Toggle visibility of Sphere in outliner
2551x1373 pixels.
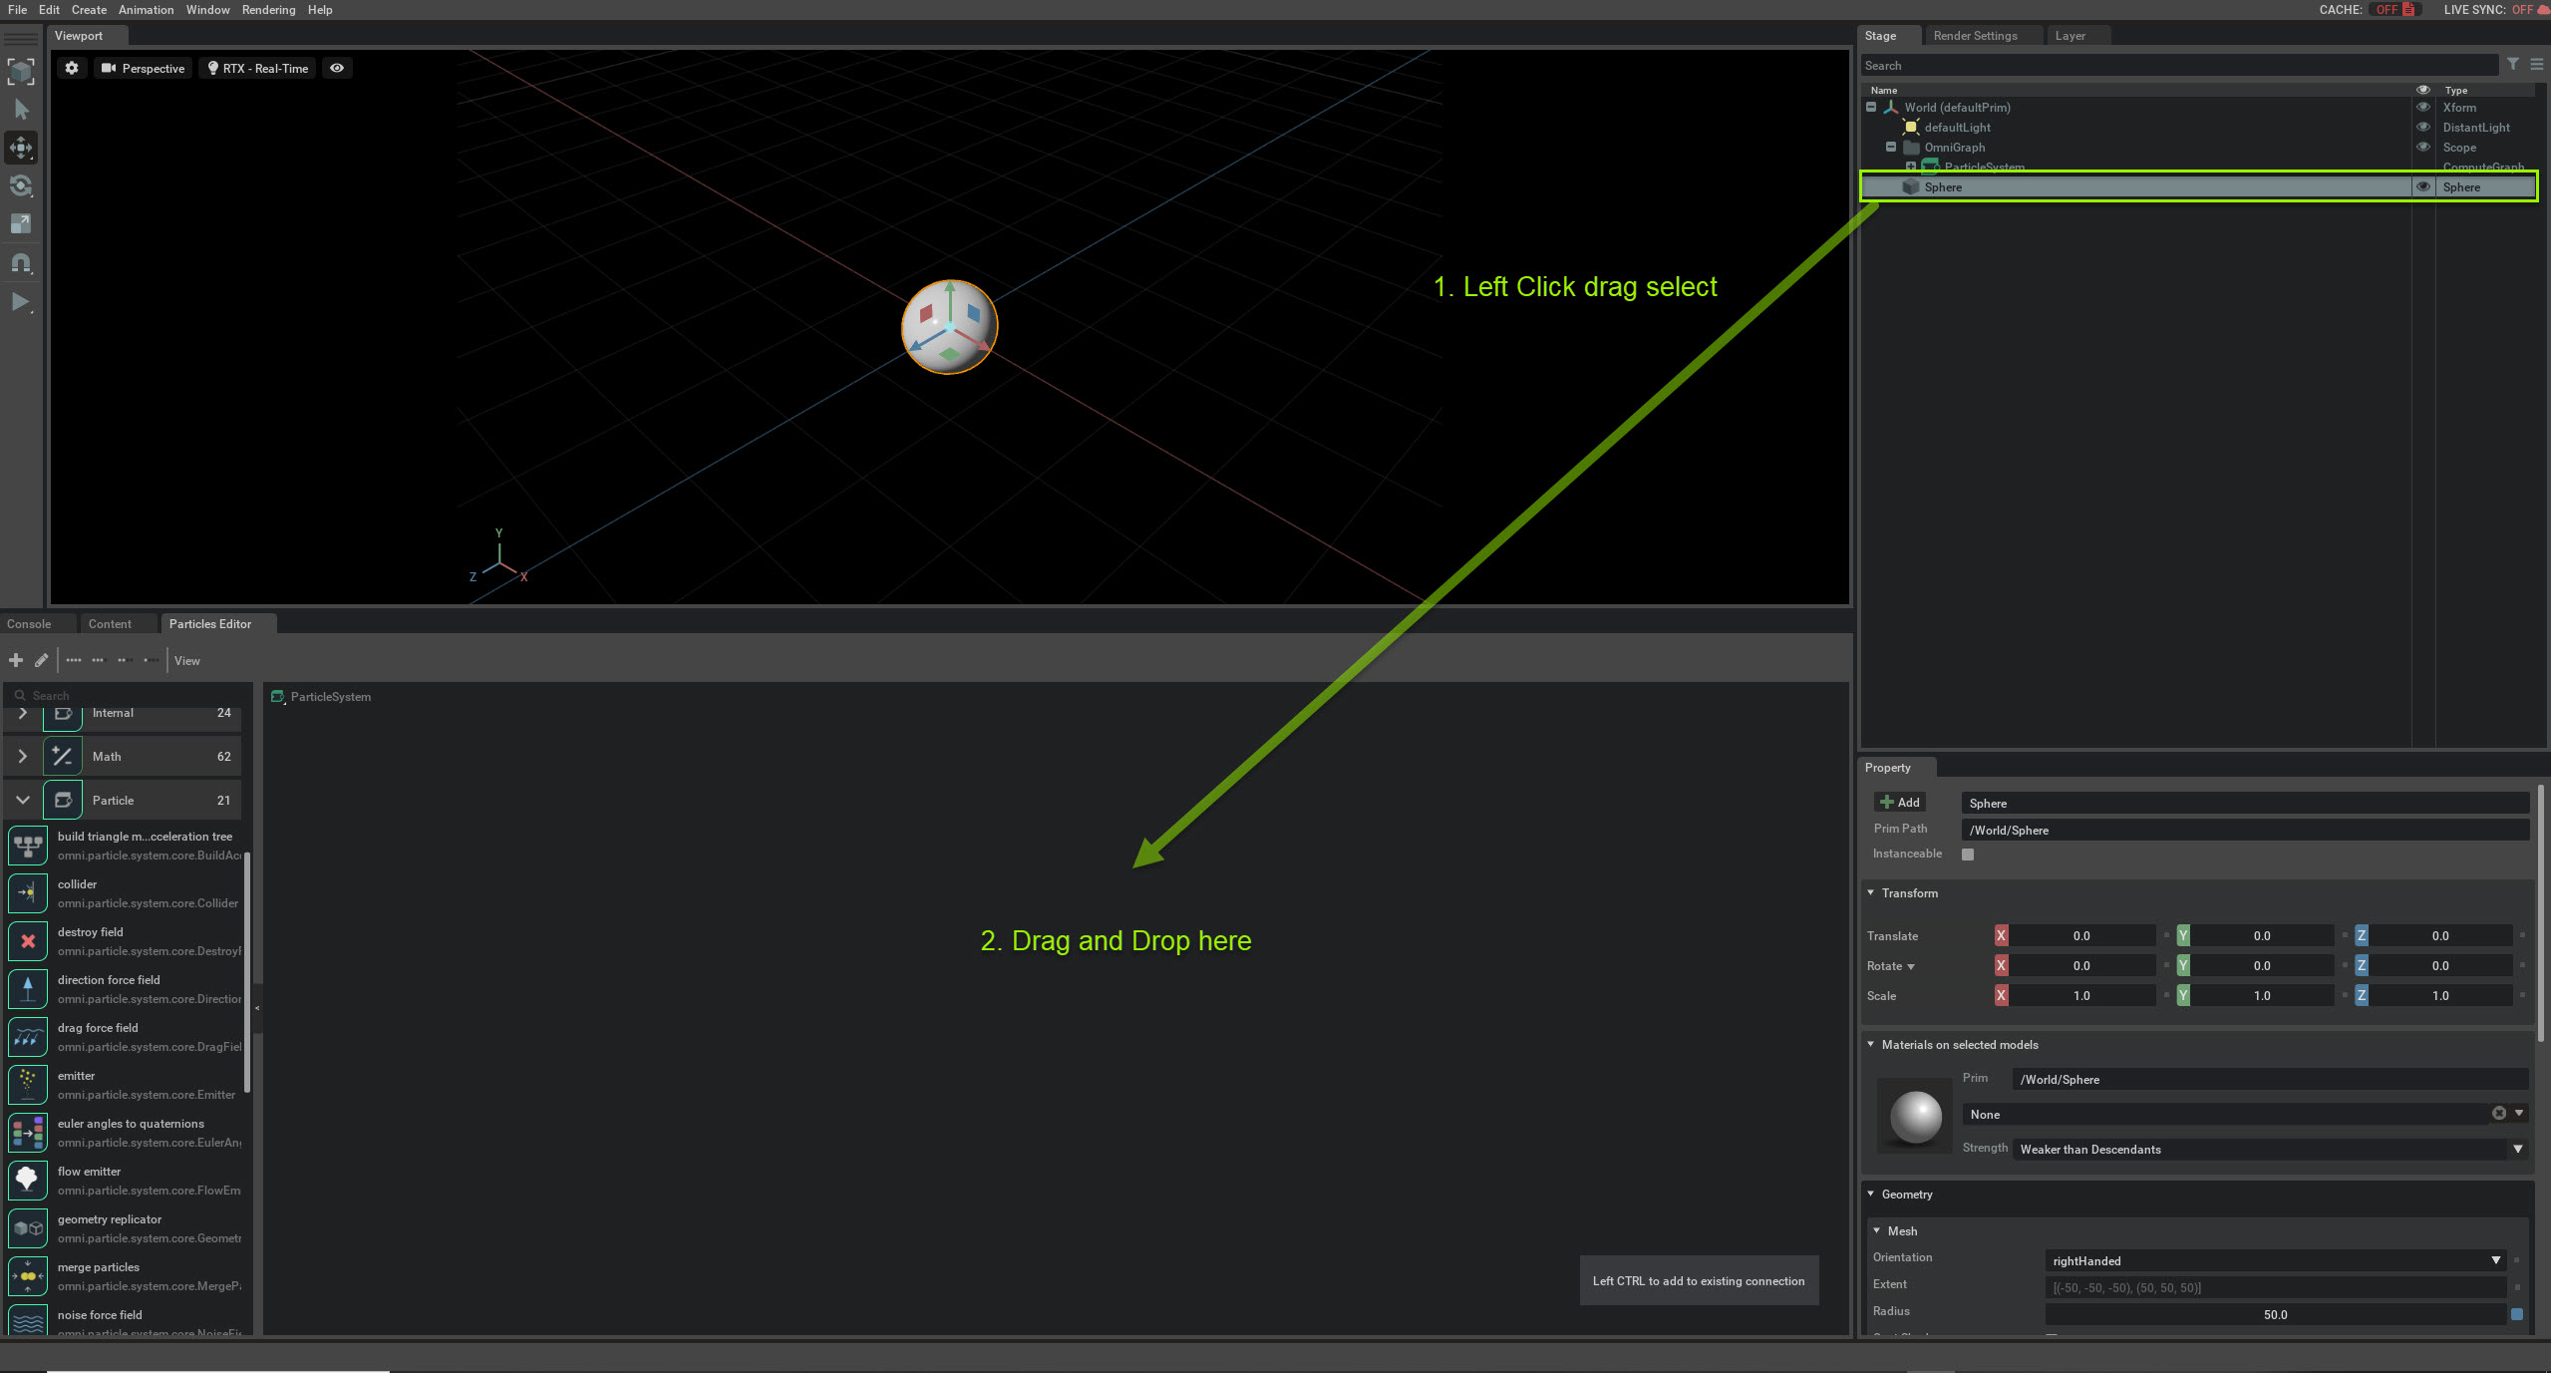coord(2422,186)
